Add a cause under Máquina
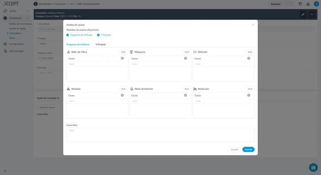Screen dimensions: 321x175 (186, 58)
